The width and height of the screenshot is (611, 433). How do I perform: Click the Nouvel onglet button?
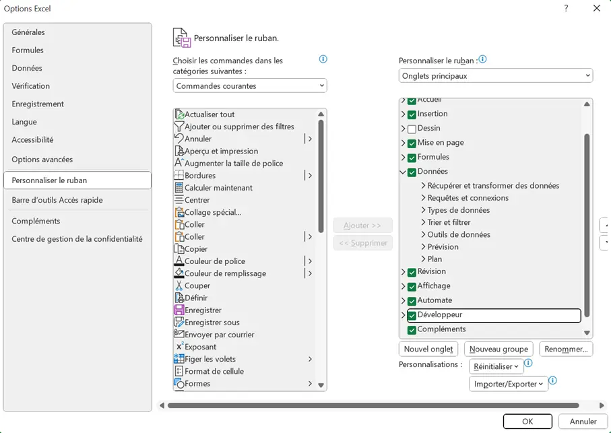click(428, 349)
